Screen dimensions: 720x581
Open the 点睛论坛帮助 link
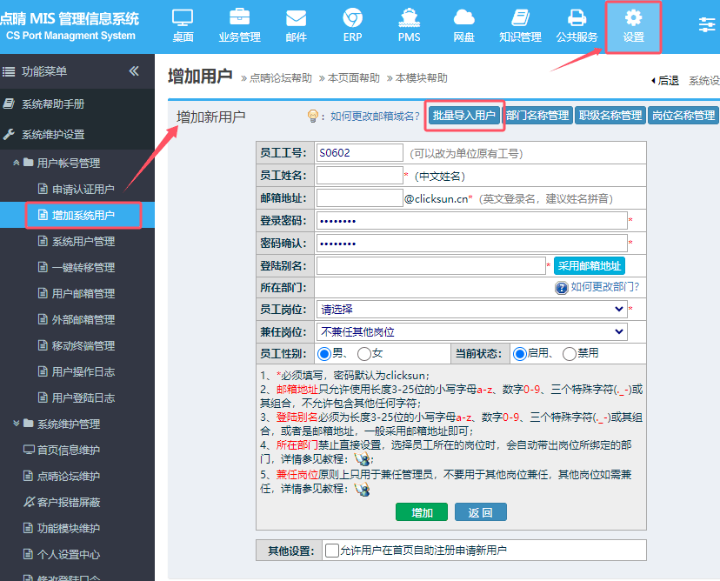pyautogui.click(x=281, y=78)
